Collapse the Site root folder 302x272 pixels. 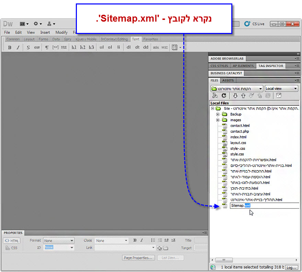(x=213, y=108)
